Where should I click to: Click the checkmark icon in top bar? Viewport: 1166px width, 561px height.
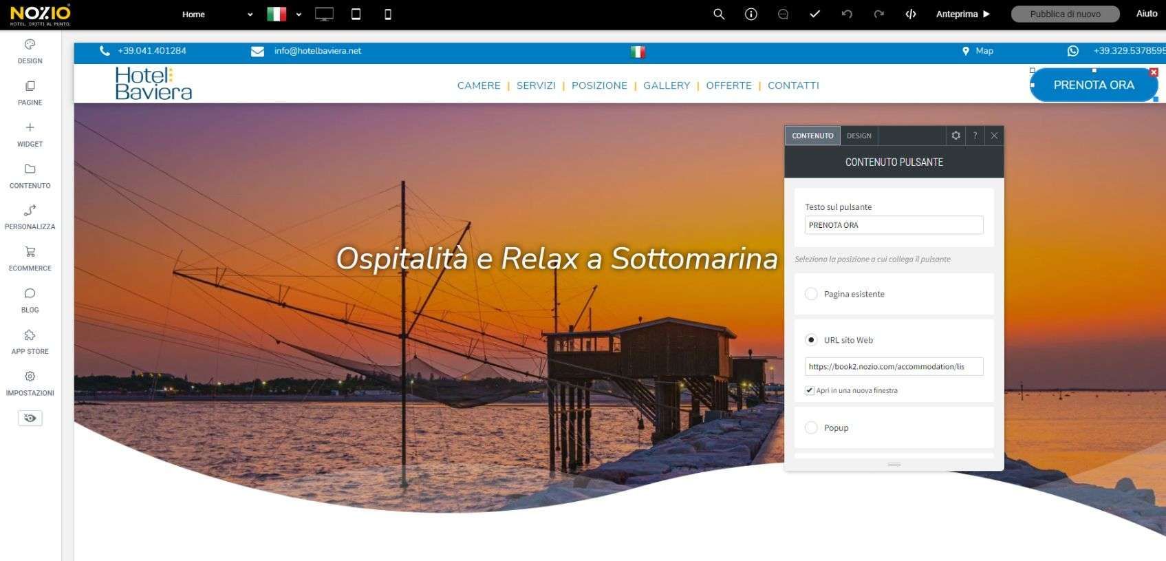tap(814, 14)
